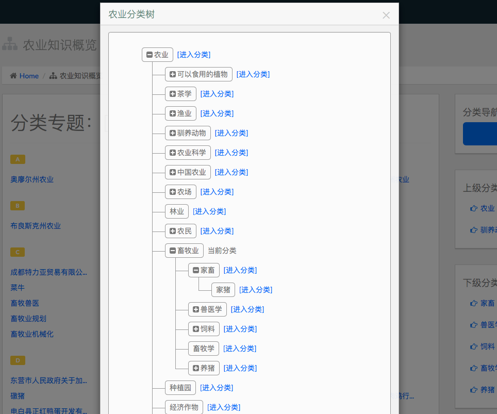Viewport: 497px width, 414px height.
Task: Click the sitemap icon beside 农业知识概览 title
Action: click(x=10, y=44)
